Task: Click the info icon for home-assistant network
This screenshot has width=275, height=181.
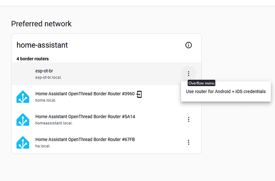Action: click(189, 45)
